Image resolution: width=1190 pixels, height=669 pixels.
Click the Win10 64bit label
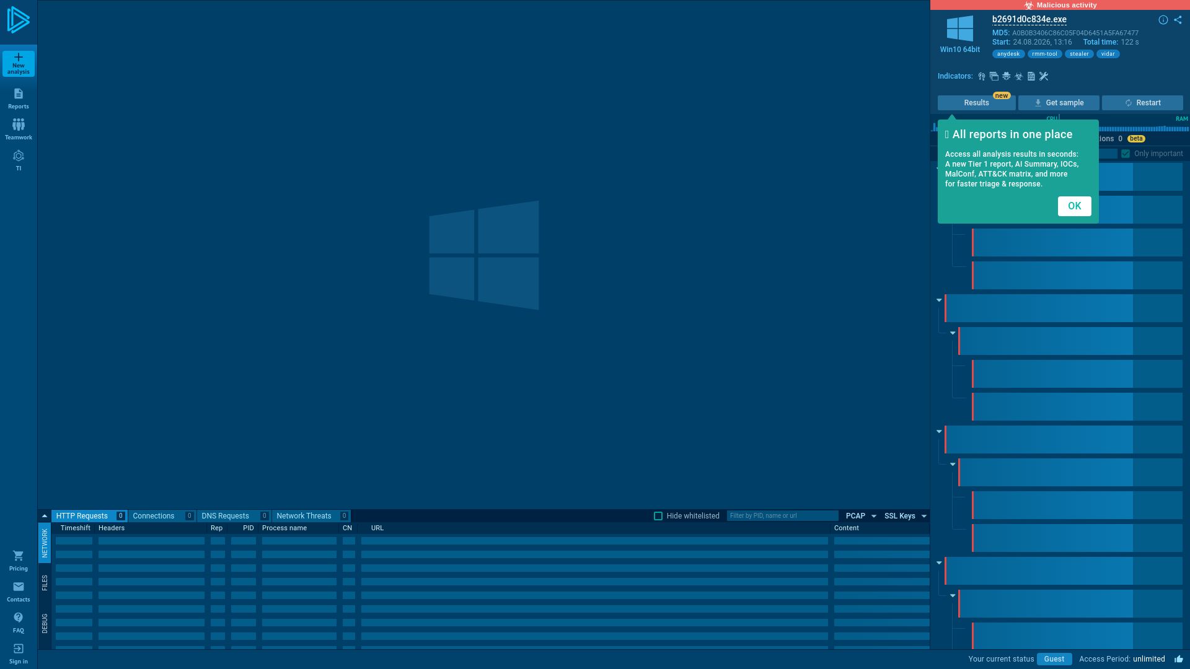(x=960, y=50)
